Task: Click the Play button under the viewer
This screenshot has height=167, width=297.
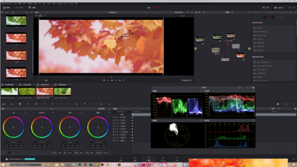Action: [x=116, y=80]
